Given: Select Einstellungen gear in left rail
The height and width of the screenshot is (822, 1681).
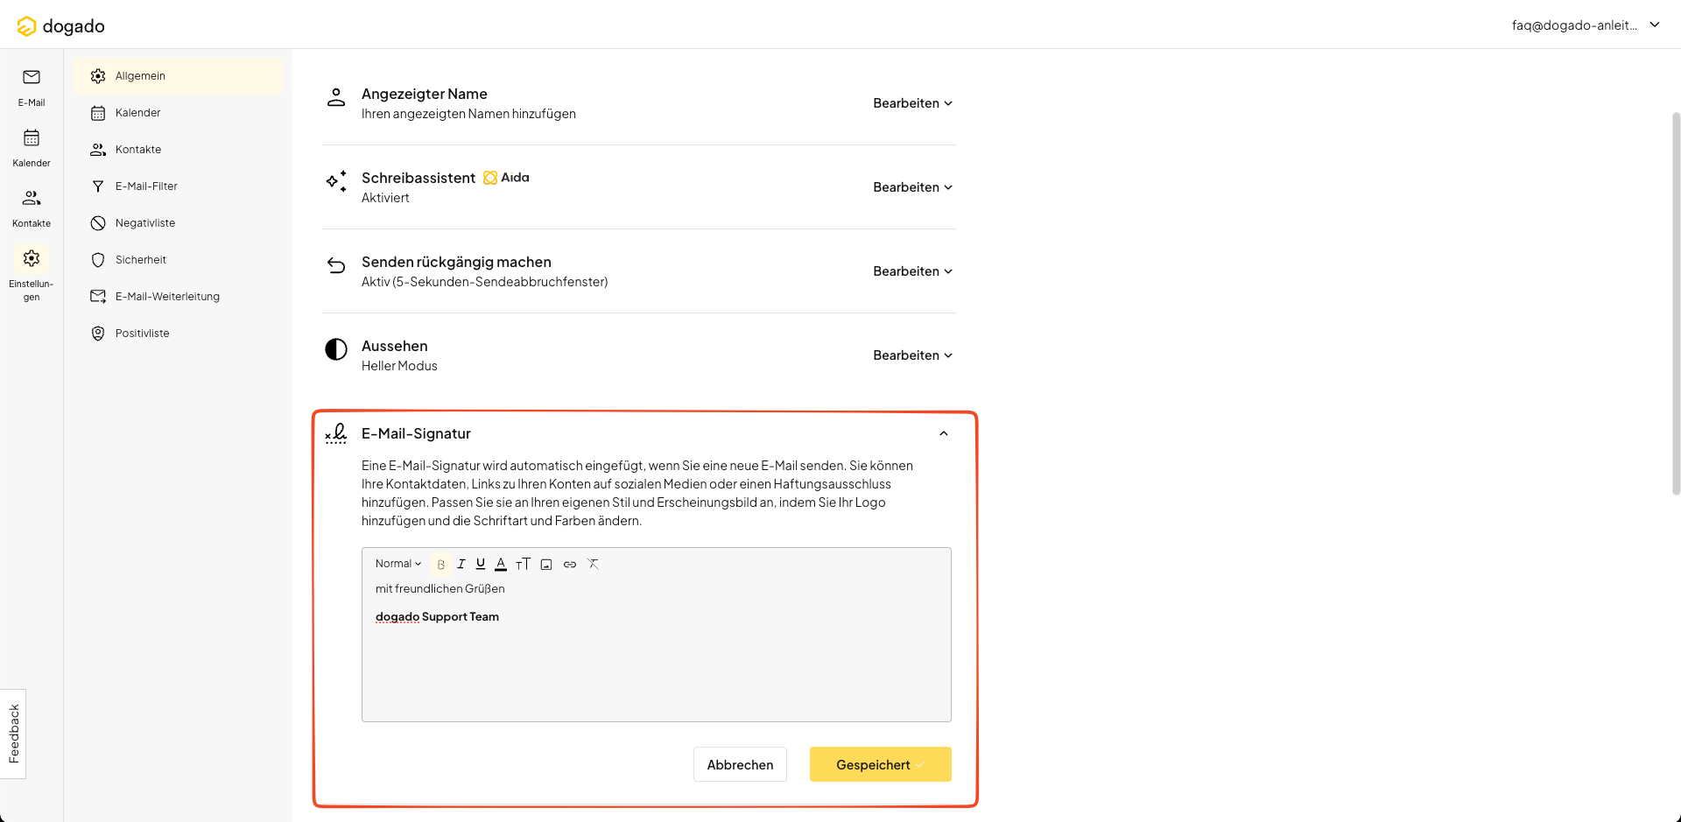Looking at the screenshot, I should 32,274.
